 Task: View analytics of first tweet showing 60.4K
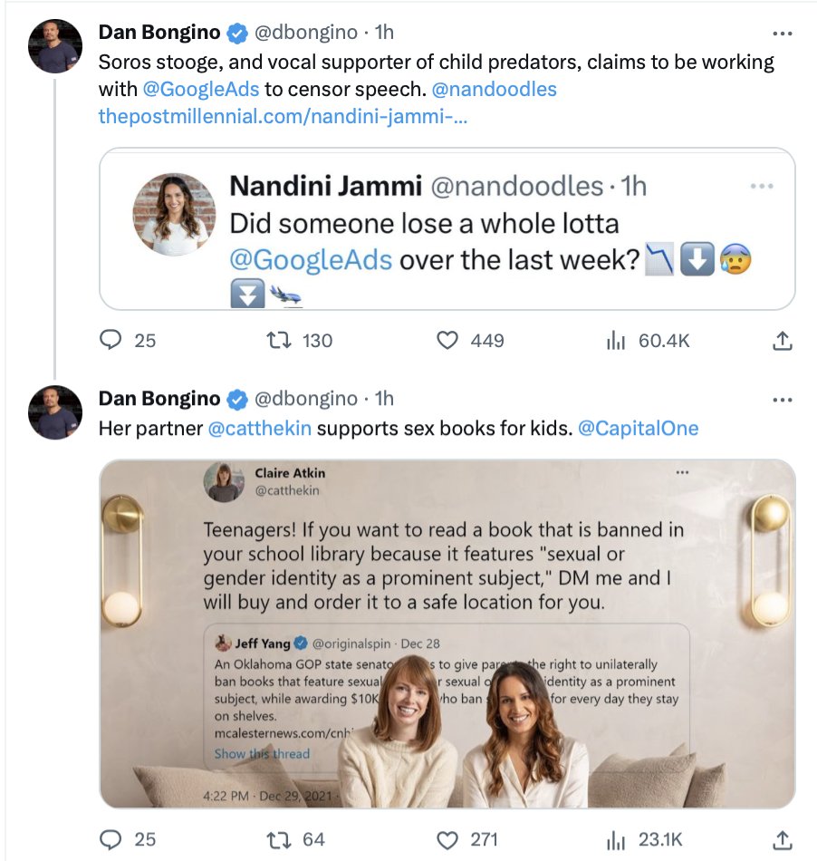tap(616, 340)
